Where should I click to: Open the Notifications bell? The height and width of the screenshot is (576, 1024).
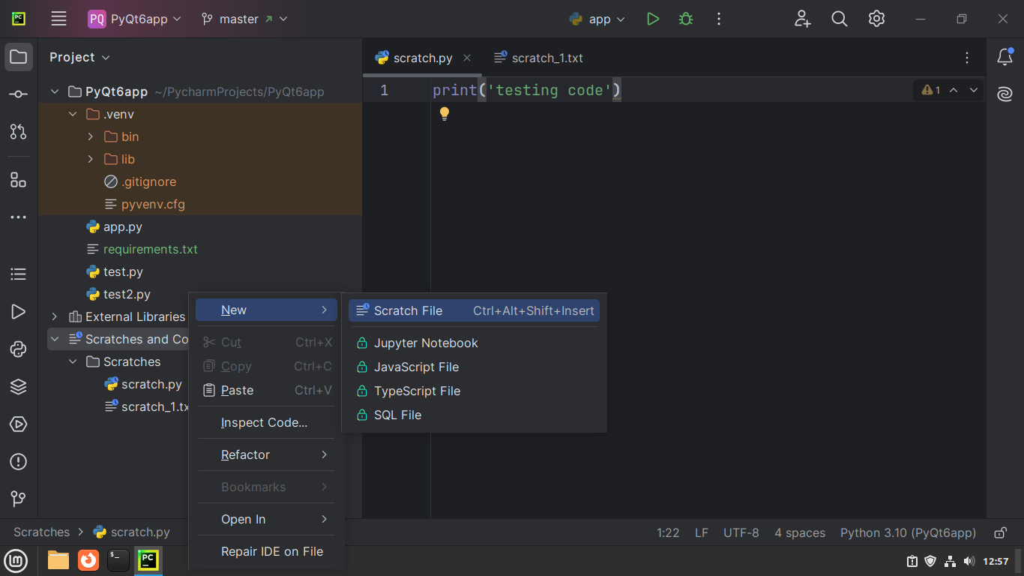(1005, 57)
